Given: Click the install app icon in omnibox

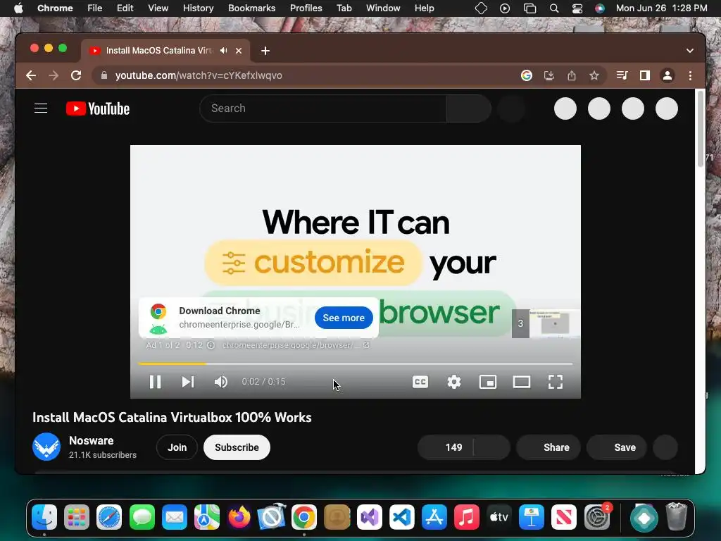Looking at the screenshot, I should (x=549, y=75).
